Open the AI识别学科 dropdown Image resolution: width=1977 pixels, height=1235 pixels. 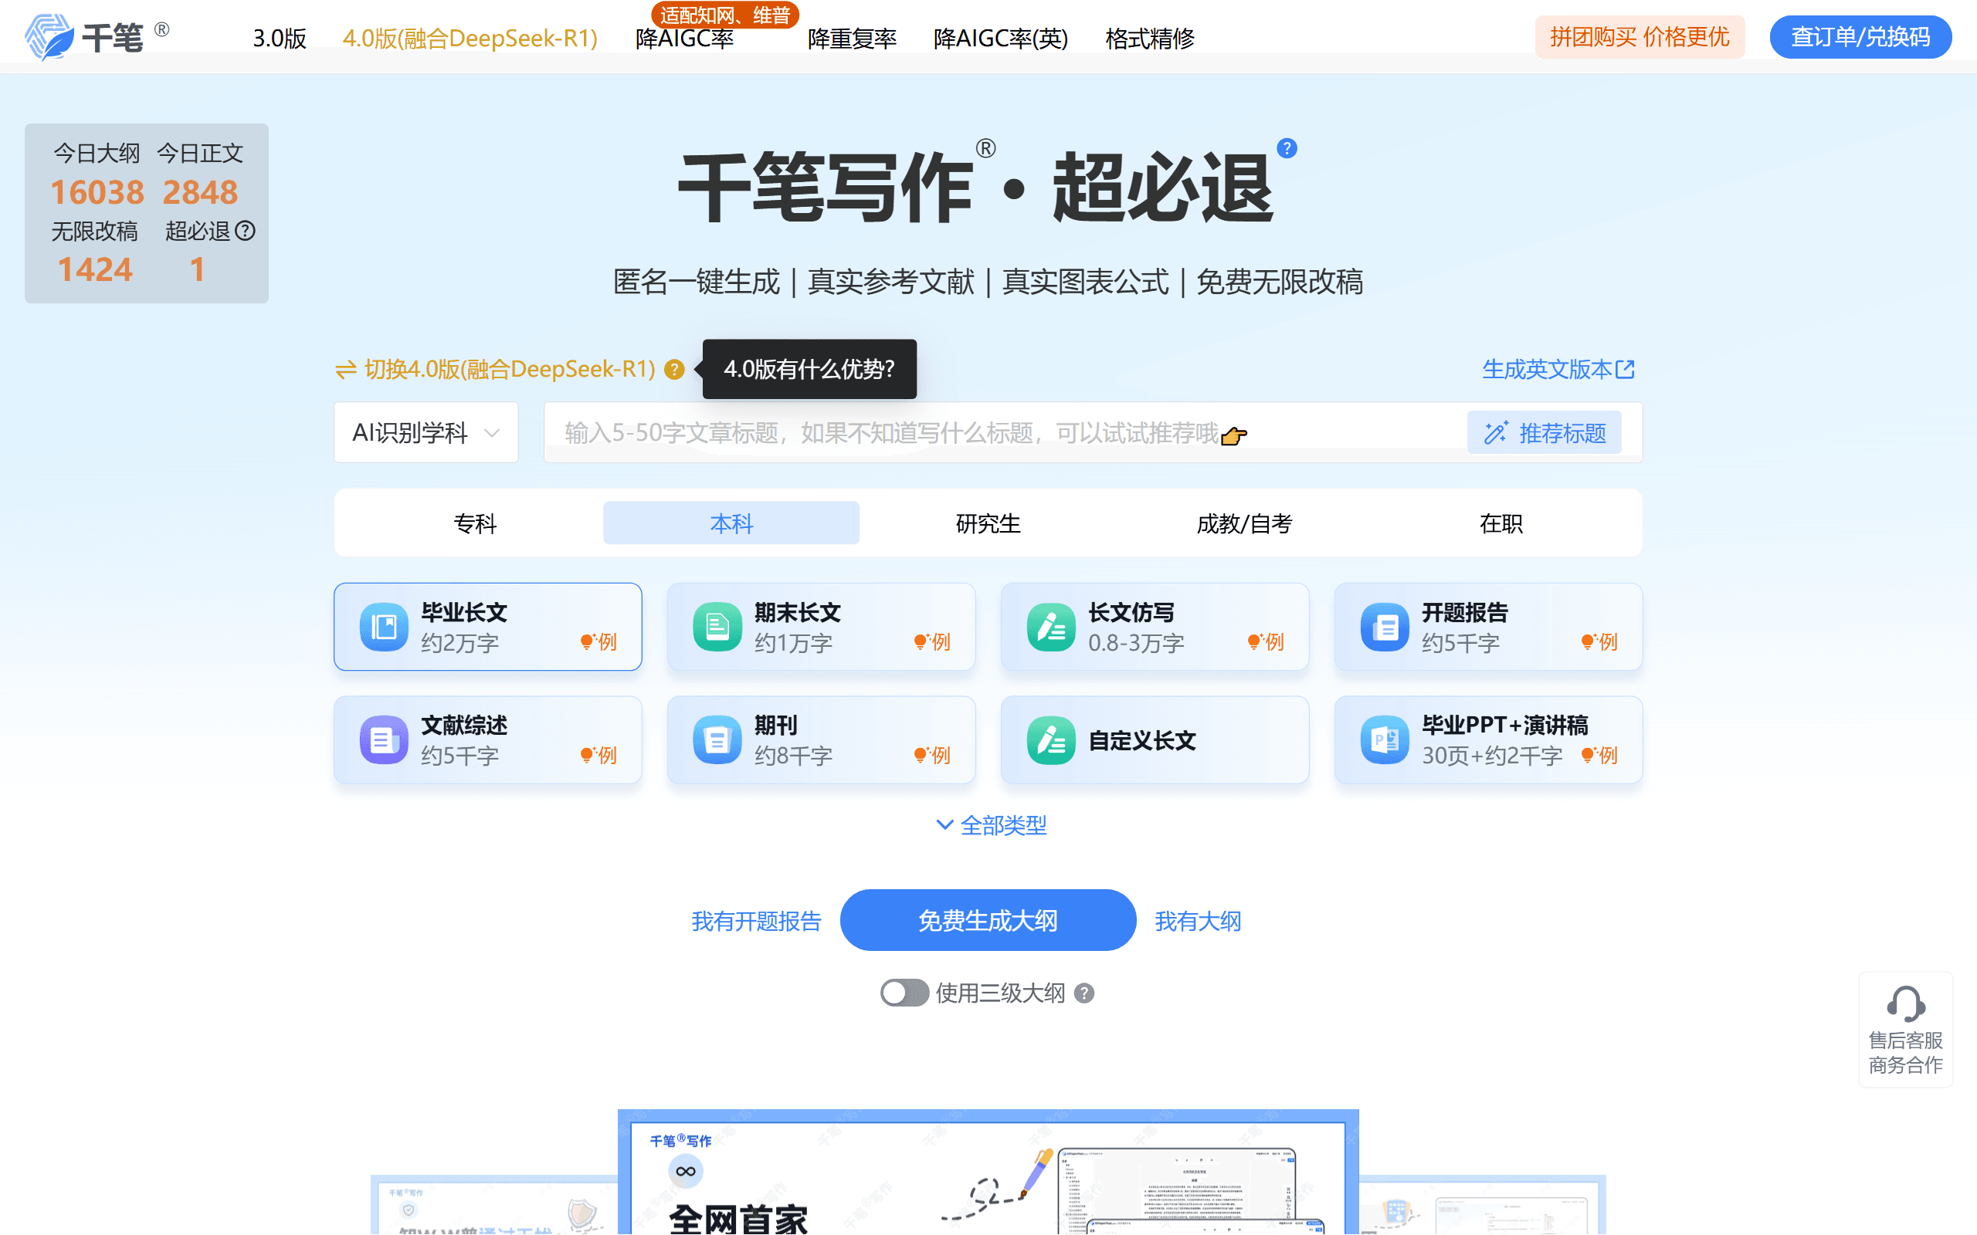(426, 432)
